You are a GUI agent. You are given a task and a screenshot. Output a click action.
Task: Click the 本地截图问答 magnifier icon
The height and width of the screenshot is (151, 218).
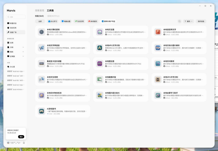point(100,79)
